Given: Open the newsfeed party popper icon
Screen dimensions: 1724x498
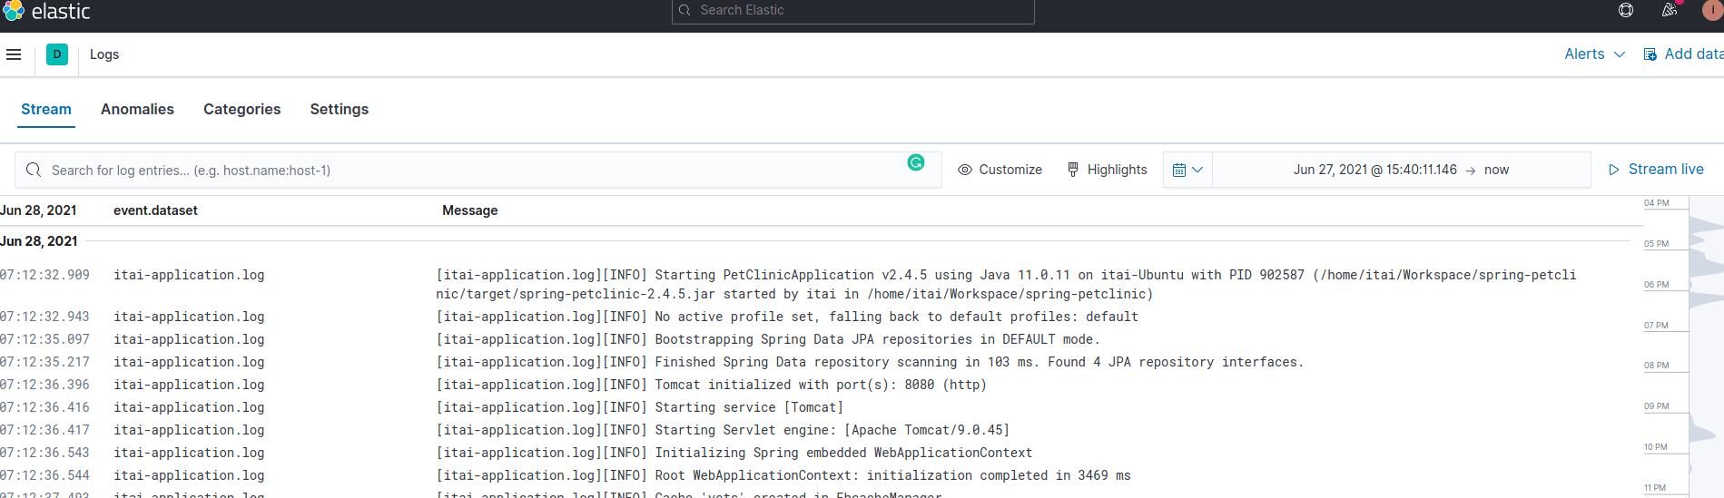Looking at the screenshot, I should [x=1669, y=10].
